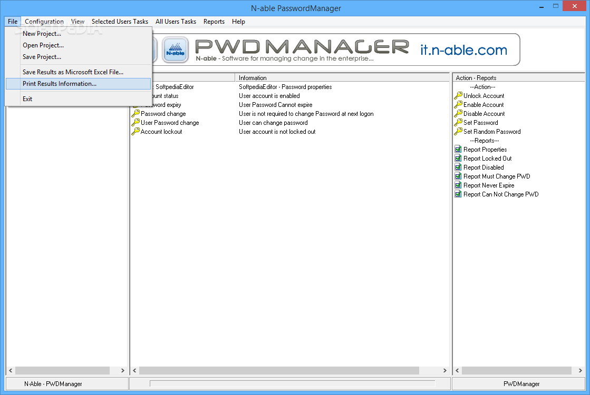Run the Report Properties report
590x395 pixels.
[485, 150]
